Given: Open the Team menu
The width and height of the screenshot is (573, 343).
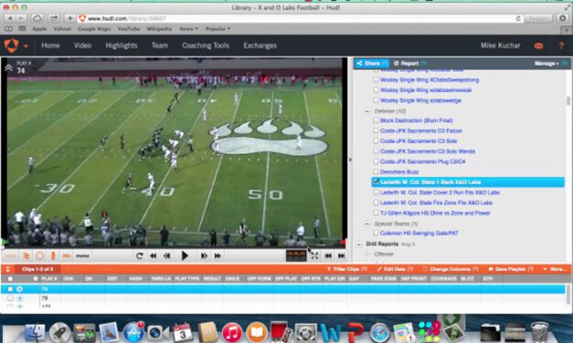Looking at the screenshot, I should point(160,46).
